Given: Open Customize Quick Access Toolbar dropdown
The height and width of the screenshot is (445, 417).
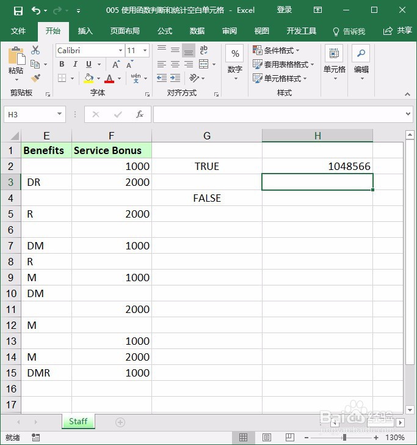Looking at the screenshot, I should tap(79, 11).
